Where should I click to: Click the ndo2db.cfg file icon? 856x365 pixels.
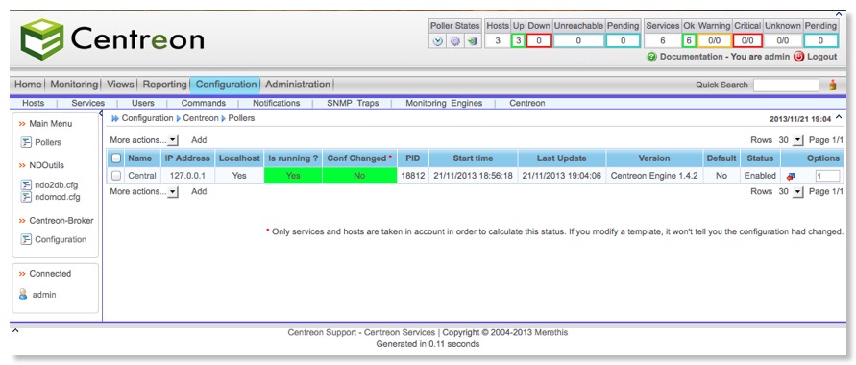pyautogui.click(x=26, y=185)
